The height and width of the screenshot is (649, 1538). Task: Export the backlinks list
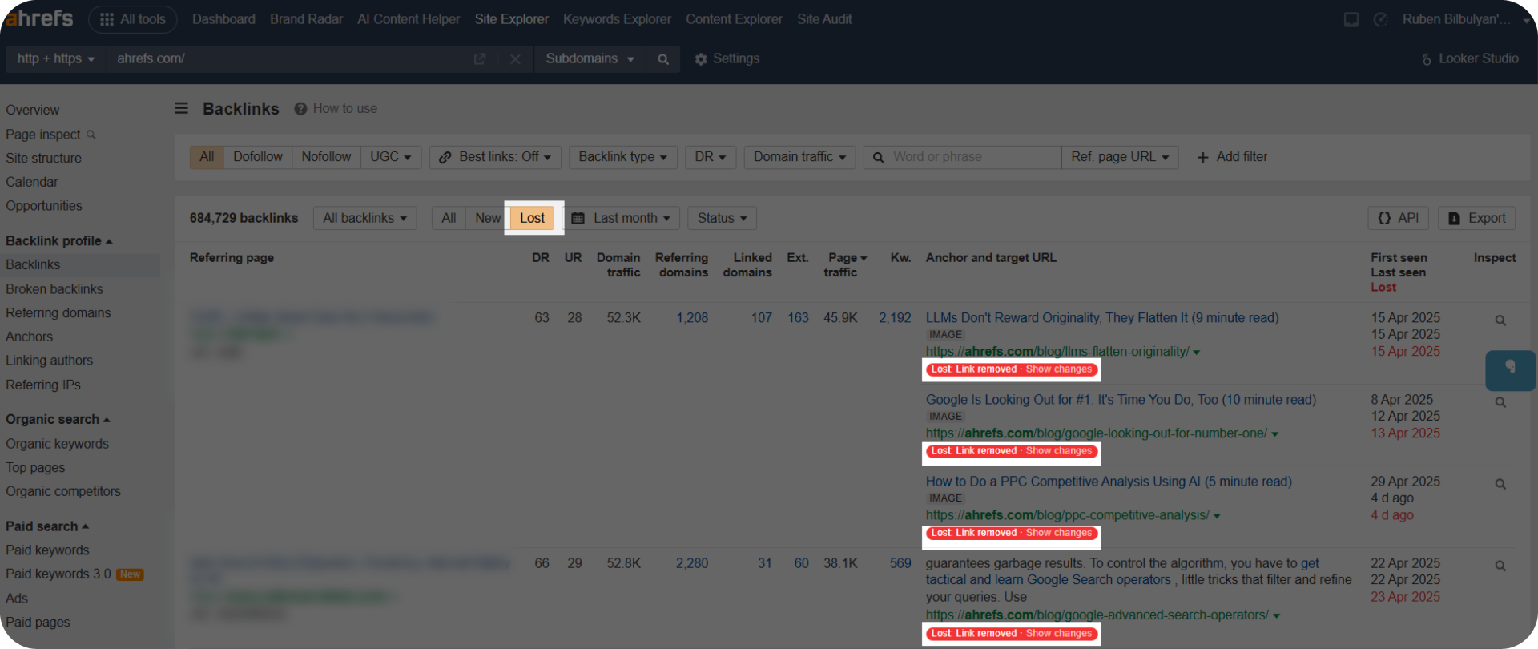tap(1477, 218)
